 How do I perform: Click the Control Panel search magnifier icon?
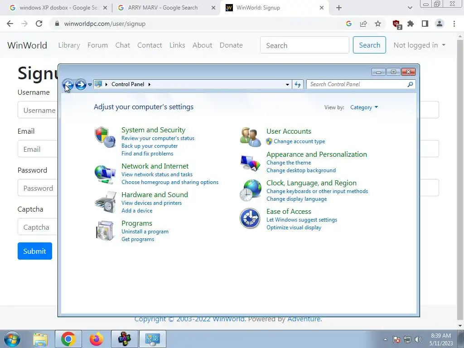[410, 84]
